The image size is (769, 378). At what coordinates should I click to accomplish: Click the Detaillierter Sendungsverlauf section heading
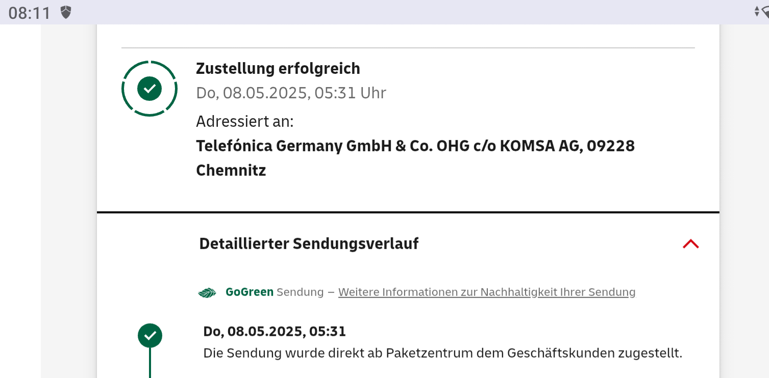coord(309,244)
